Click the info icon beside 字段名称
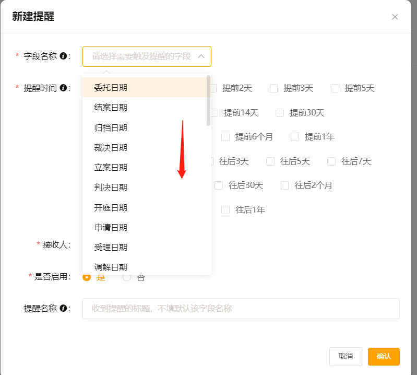This screenshot has width=417, height=375. point(63,56)
